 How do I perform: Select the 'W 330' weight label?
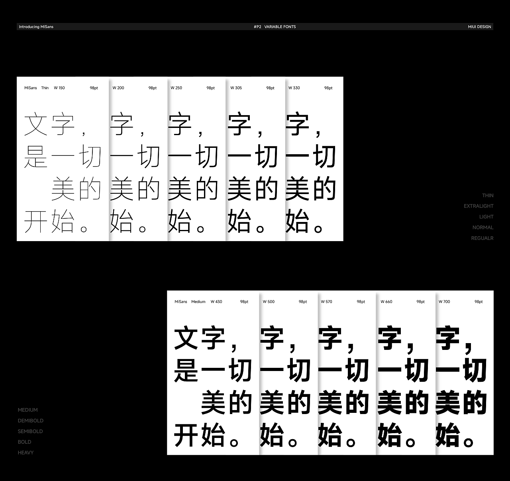pos(294,88)
